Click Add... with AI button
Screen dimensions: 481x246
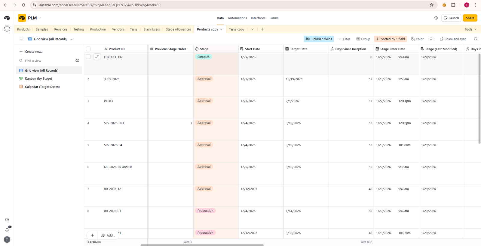pos(108,235)
